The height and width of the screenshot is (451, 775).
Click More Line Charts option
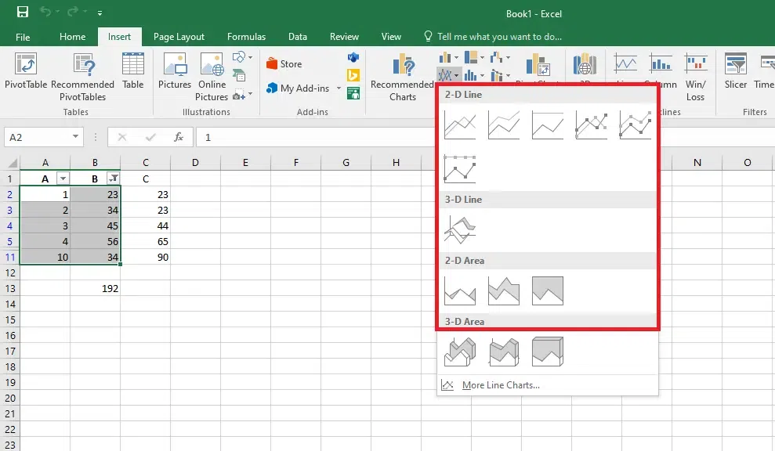500,385
